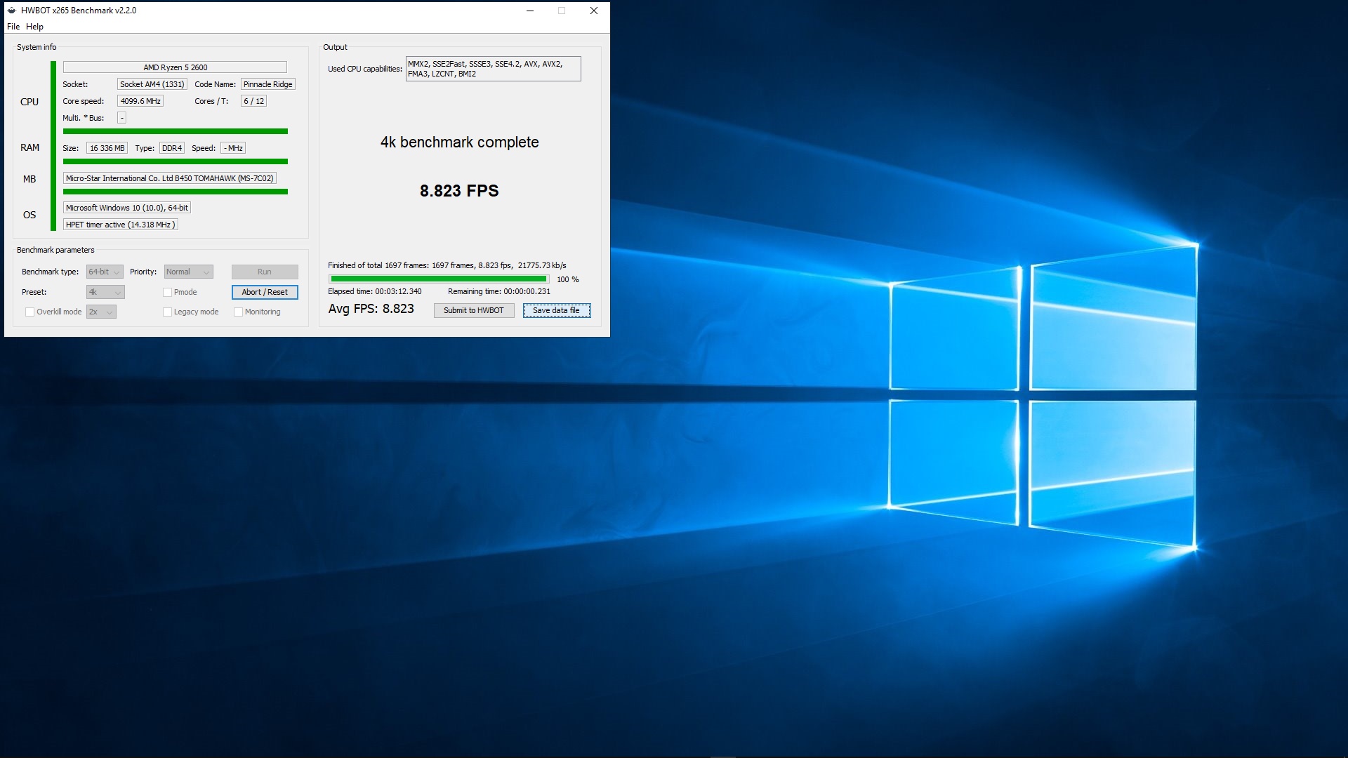
Task: Click the DDR4 memory type value
Action: [172, 148]
